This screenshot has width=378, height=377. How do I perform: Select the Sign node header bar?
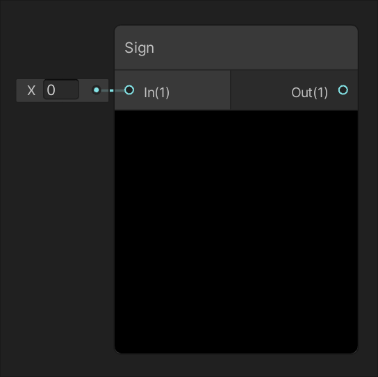[x=236, y=48]
